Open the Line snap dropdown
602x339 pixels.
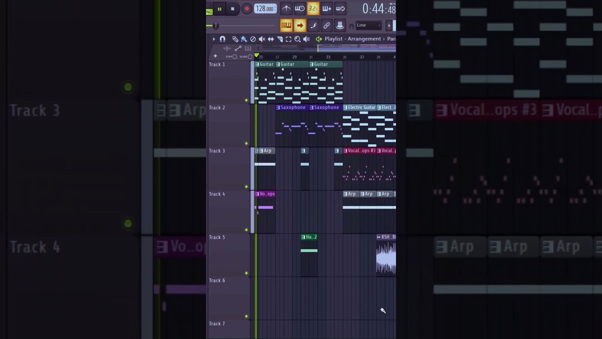369,25
